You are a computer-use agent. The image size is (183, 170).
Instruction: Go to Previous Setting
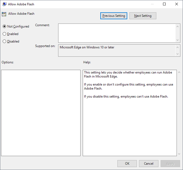click(x=114, y=16)
